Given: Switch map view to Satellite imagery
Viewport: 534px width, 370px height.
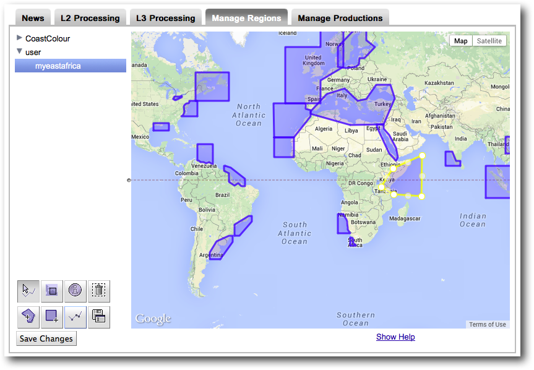Looking at the screenshot, I should (489, 41).
